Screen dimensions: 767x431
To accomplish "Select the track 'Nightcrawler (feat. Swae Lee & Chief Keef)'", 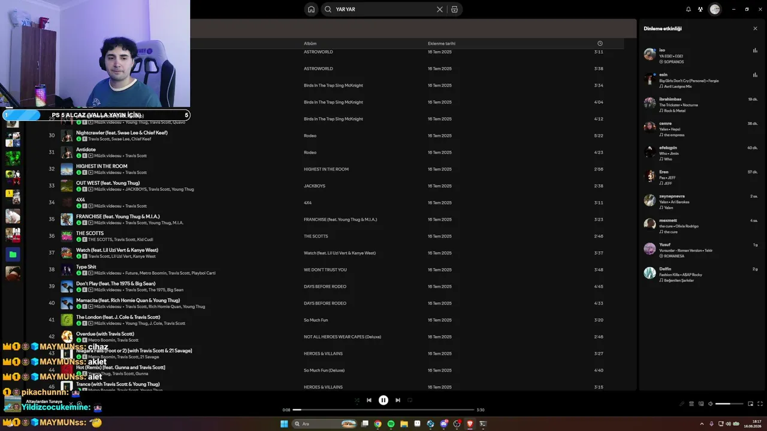I will 122,133.
